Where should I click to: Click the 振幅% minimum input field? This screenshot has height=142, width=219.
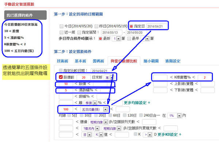pyautogui.click(x=66, y=96)
